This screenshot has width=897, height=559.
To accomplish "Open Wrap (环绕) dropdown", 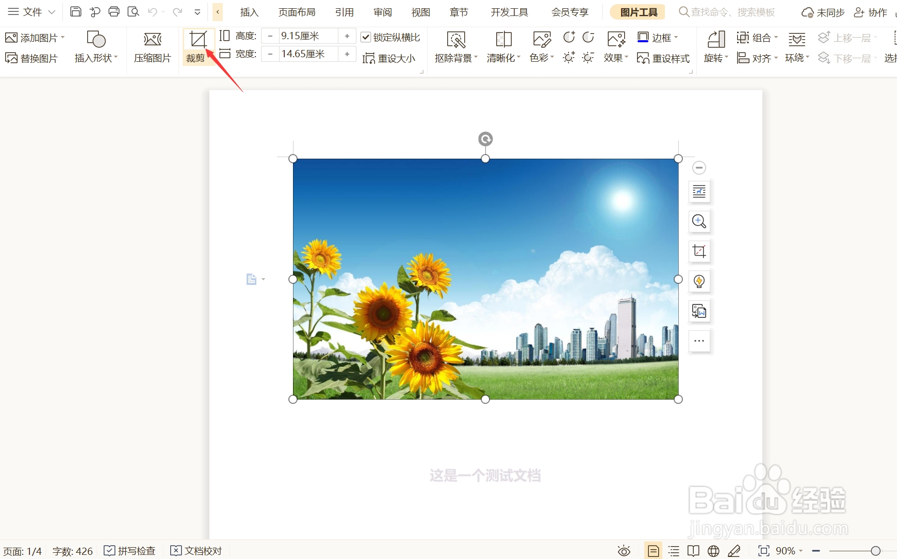I will point(808,57).
